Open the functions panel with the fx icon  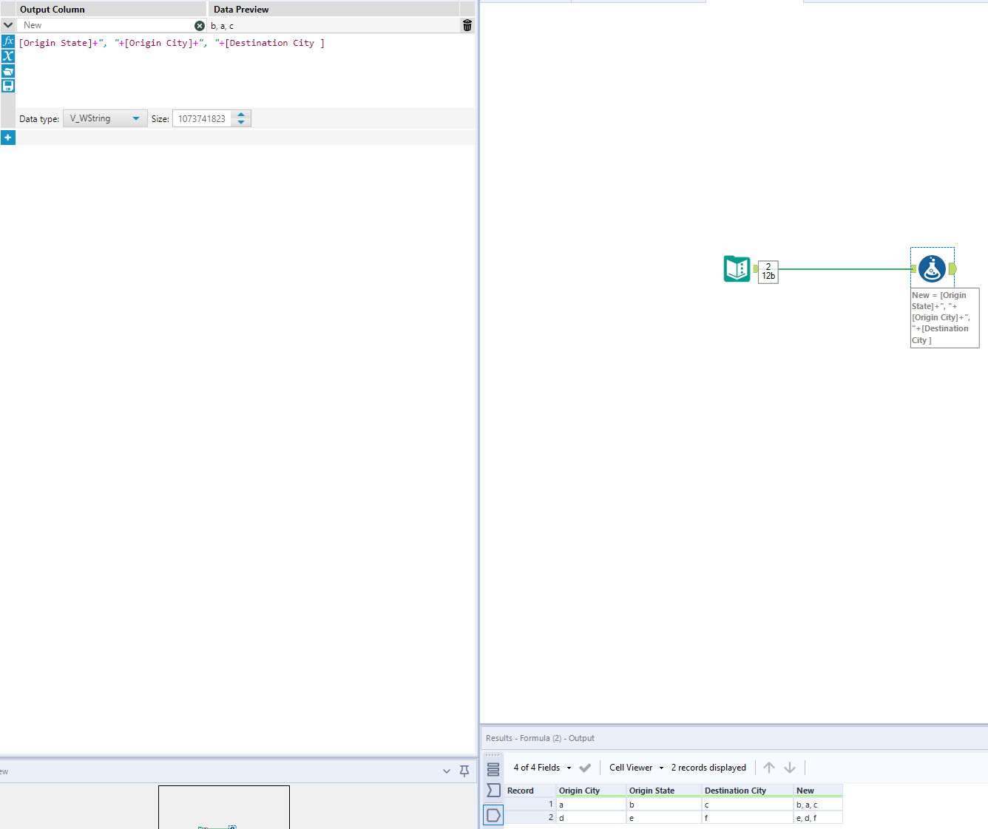point(8,41)
